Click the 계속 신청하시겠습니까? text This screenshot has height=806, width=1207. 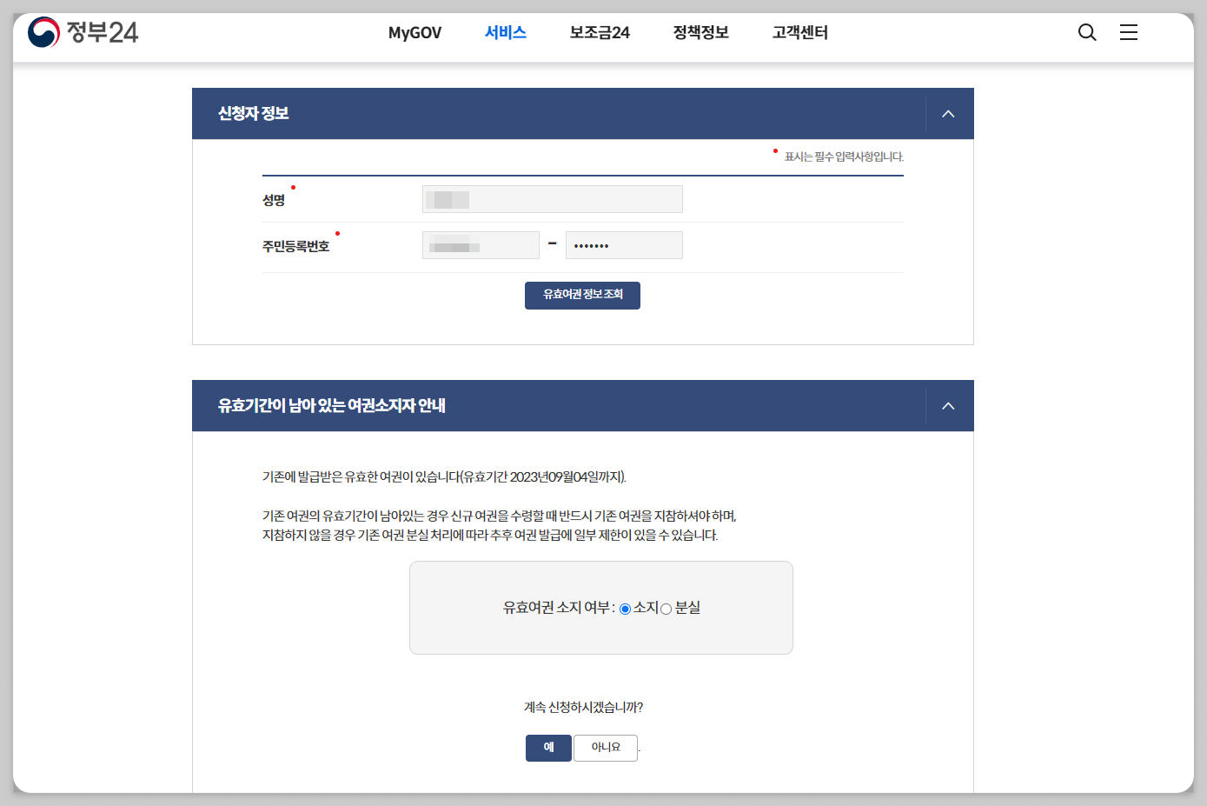[583, 708]
